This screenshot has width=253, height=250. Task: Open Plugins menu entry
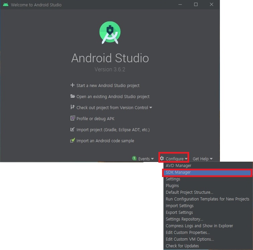(208, 186)
